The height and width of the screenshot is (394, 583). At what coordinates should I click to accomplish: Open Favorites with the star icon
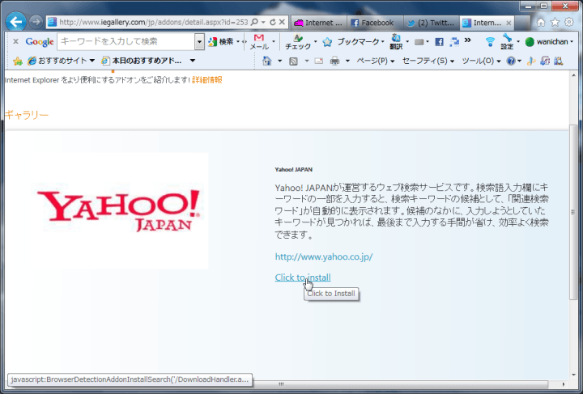[x=555, y=23]
